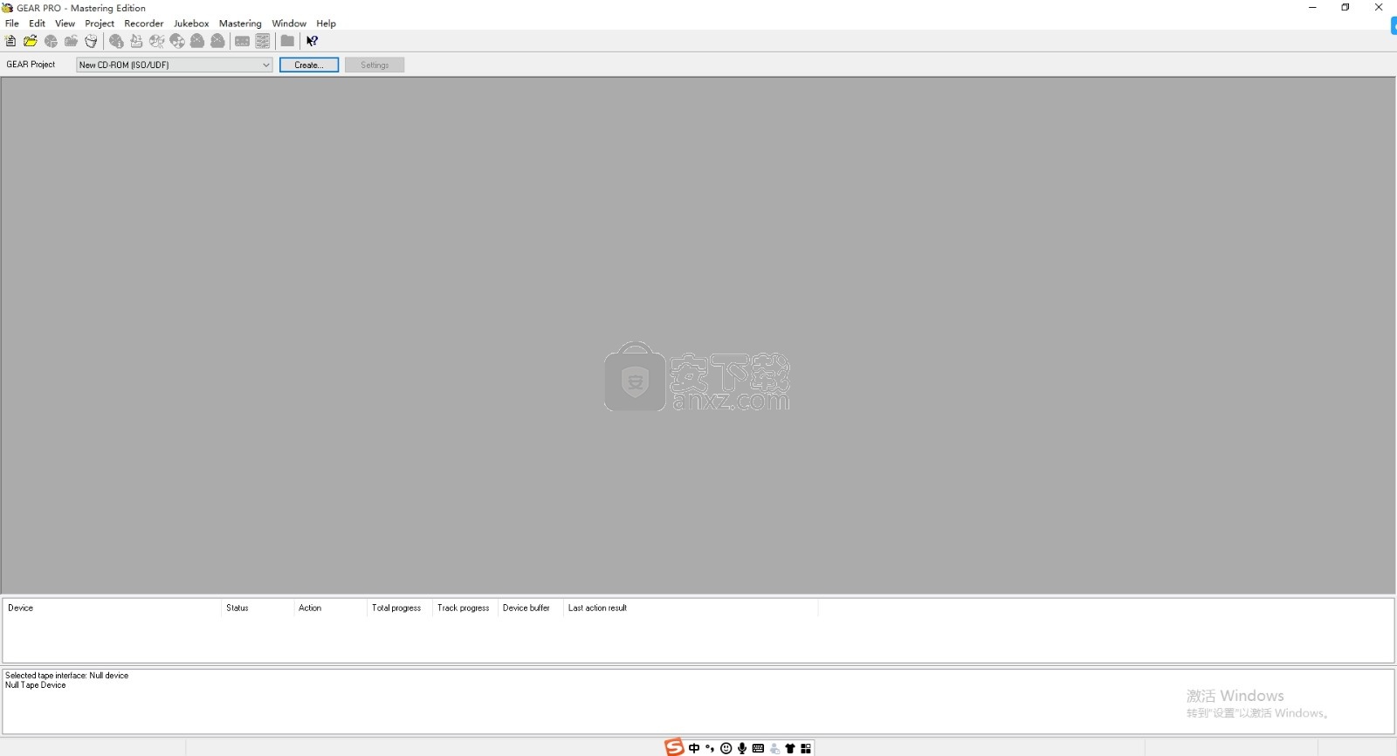The image size is (1397, 756).
Task: Click the disc info toolbar icon
Action: [x=116, y=41]
